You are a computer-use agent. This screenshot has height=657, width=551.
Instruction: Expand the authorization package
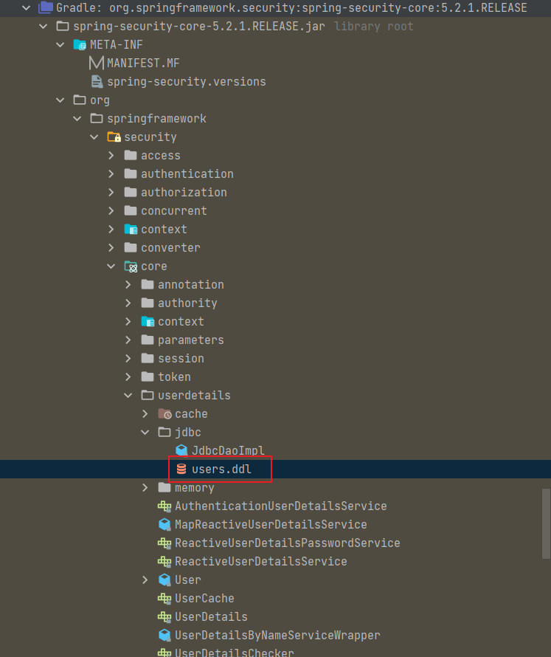pyautogui.click(x=111, y=193)
